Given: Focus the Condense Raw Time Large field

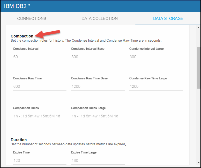Looking at the screenshot, I should [x=156, y=86].
